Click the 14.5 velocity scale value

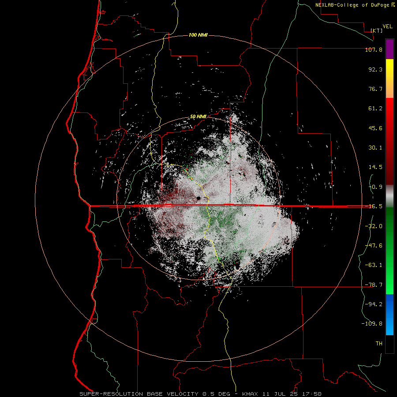click(x=375, y=167)
